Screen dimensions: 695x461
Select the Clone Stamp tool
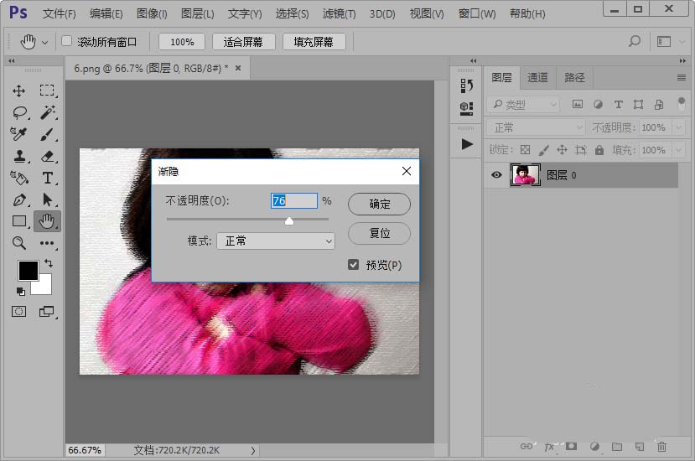[19, 156]
